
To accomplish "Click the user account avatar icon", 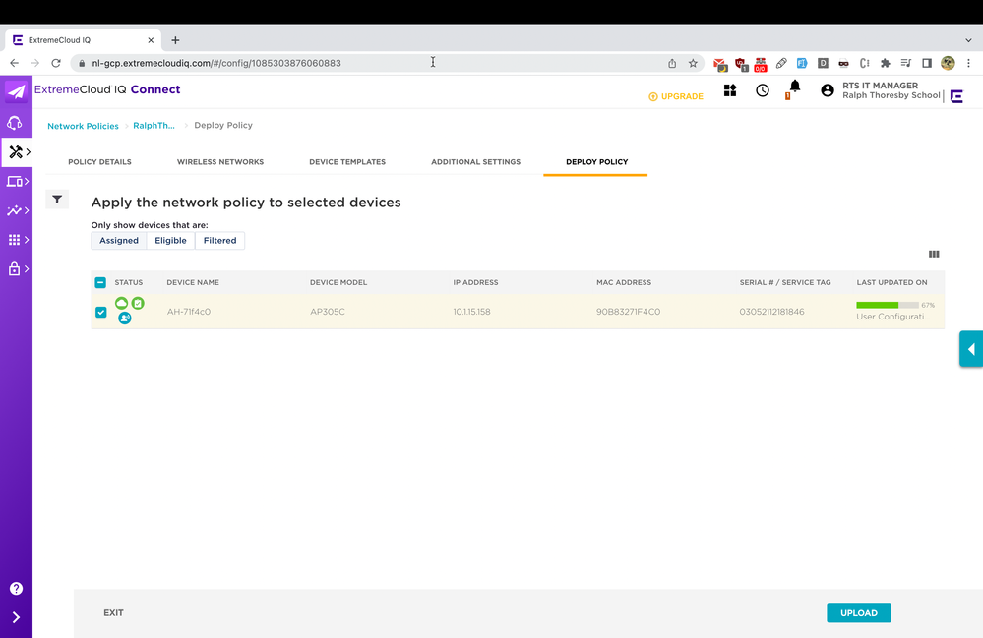I will pos(828,90).
